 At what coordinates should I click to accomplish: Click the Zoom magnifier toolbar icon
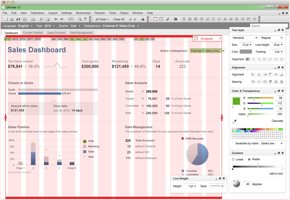(79, 19)
